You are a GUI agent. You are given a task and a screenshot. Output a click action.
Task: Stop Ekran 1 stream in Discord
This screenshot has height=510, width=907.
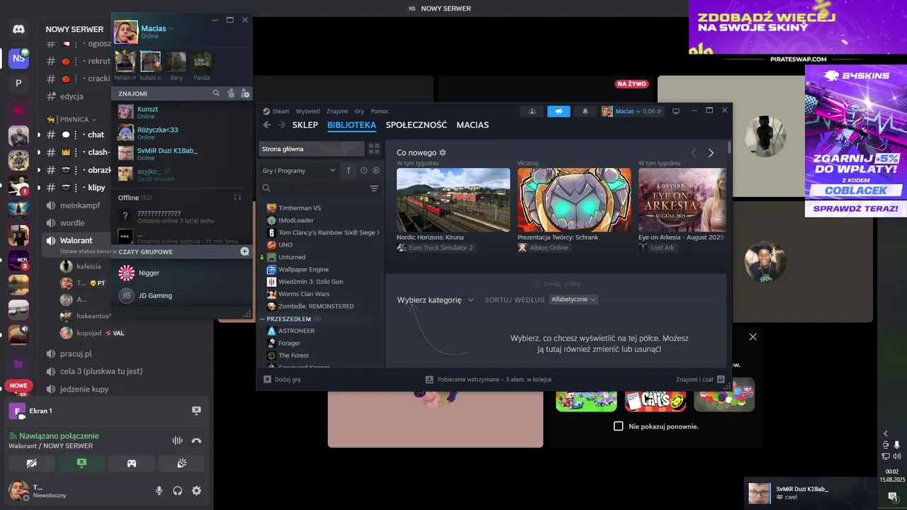tap(196, 411)
